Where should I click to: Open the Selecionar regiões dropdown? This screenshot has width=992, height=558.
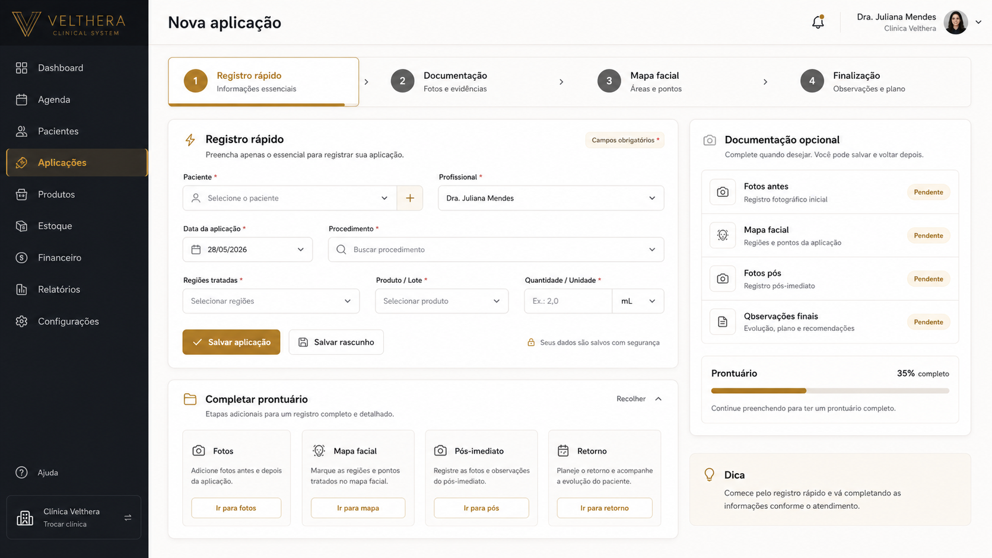point(271,301)
